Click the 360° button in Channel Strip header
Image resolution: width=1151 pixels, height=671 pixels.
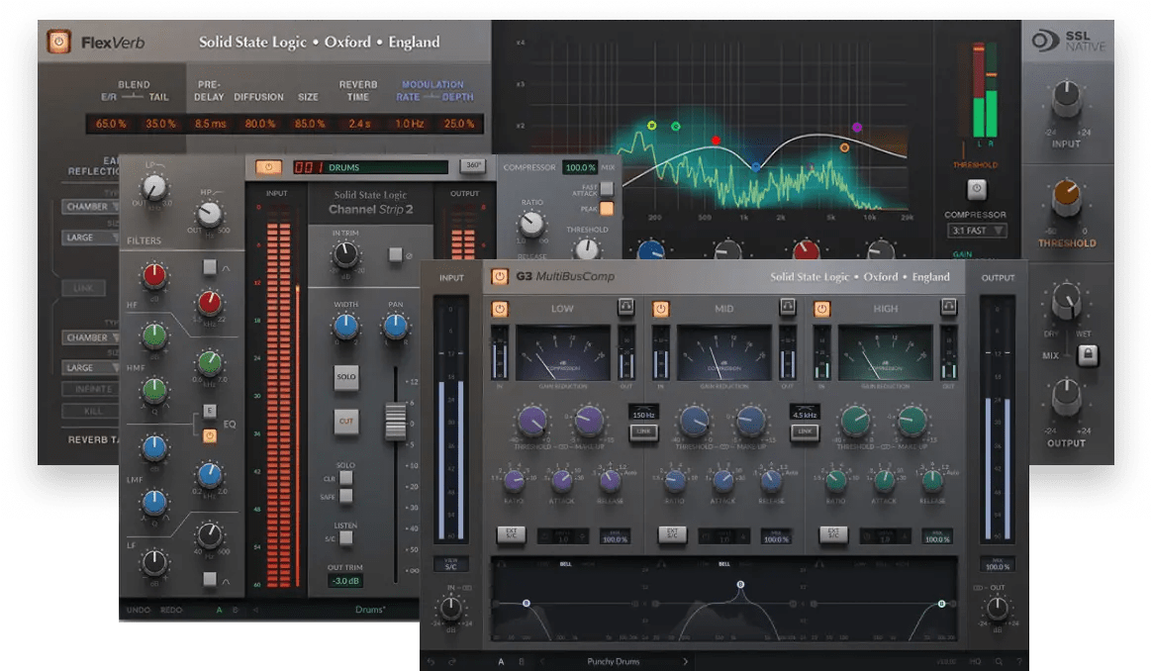click(473, 166)
